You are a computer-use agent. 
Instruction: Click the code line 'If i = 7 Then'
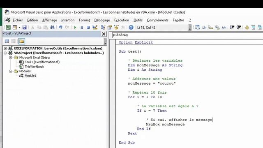click(x=152, y=111)
